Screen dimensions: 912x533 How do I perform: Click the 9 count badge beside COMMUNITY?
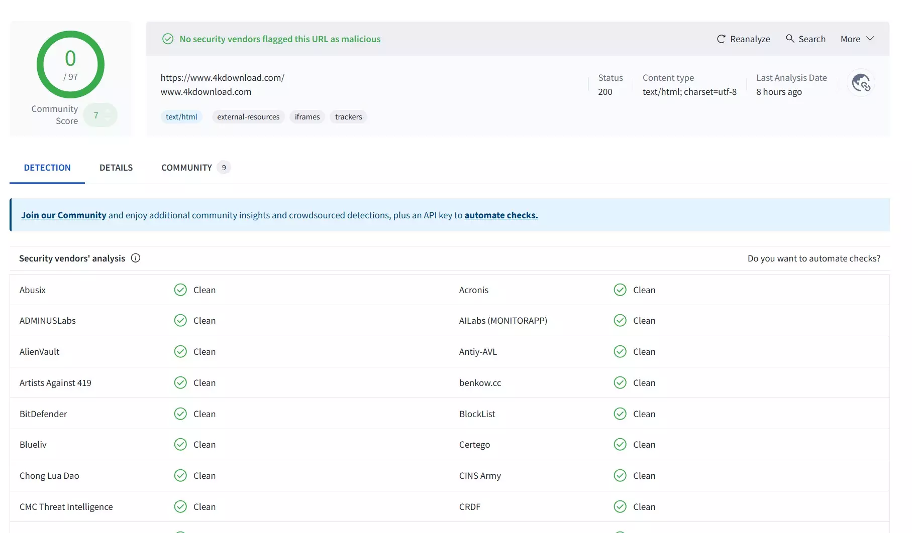tap(224, 168)
